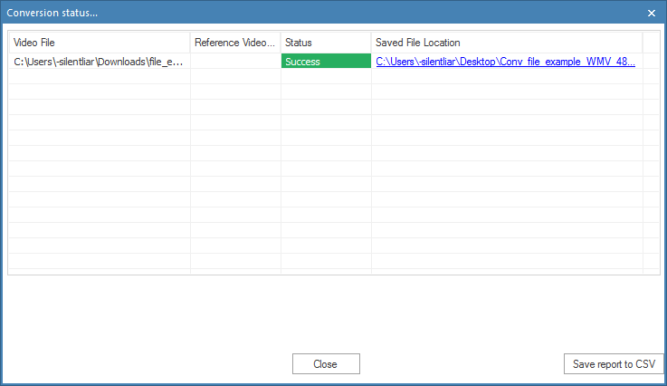
Task: Click the empty second row under Saved File Location
Action: pyautogui.click(x=507, y=77)
